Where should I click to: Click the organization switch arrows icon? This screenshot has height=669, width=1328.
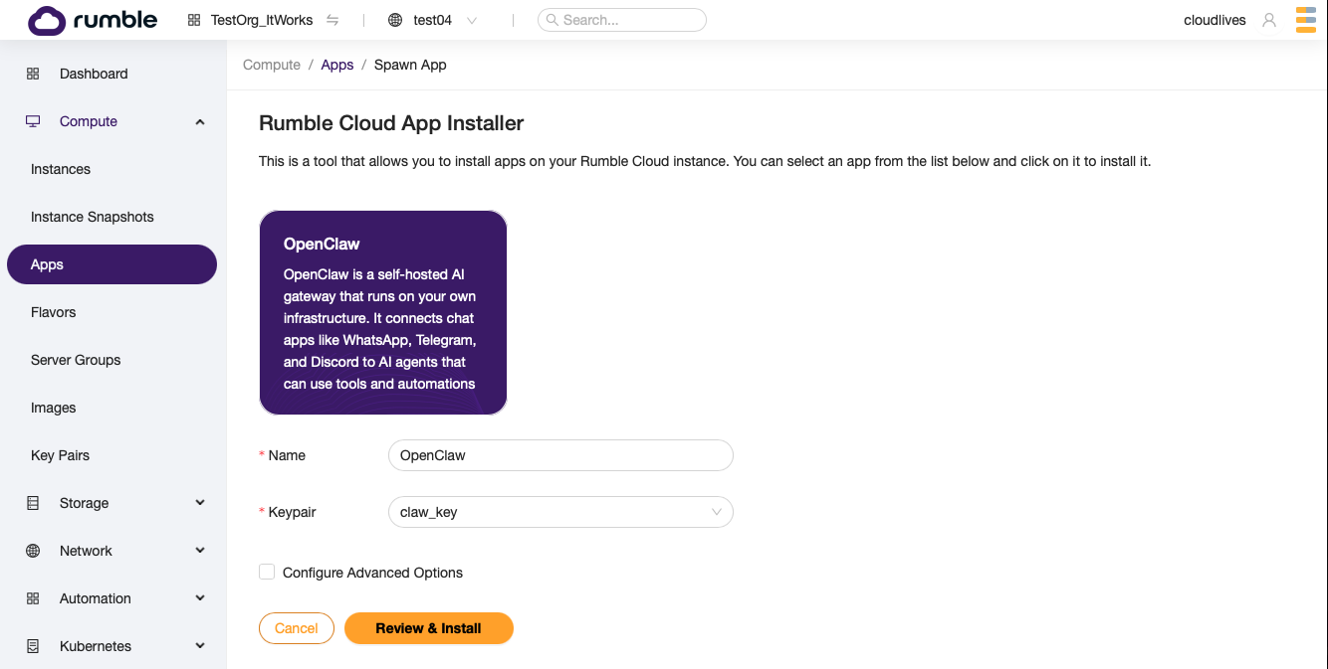click(x=332, y=19)
